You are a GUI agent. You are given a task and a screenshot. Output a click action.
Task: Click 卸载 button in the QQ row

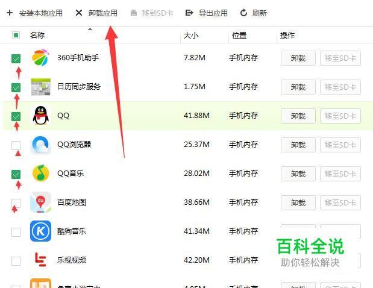point(298,116)
